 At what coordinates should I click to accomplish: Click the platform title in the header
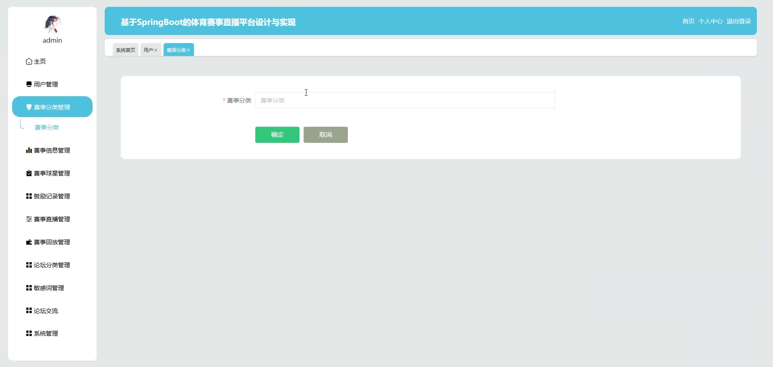(x=208, y=22)
